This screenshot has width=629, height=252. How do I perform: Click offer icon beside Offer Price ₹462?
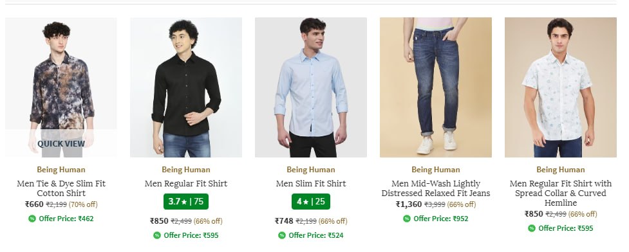tap(32, 219)
